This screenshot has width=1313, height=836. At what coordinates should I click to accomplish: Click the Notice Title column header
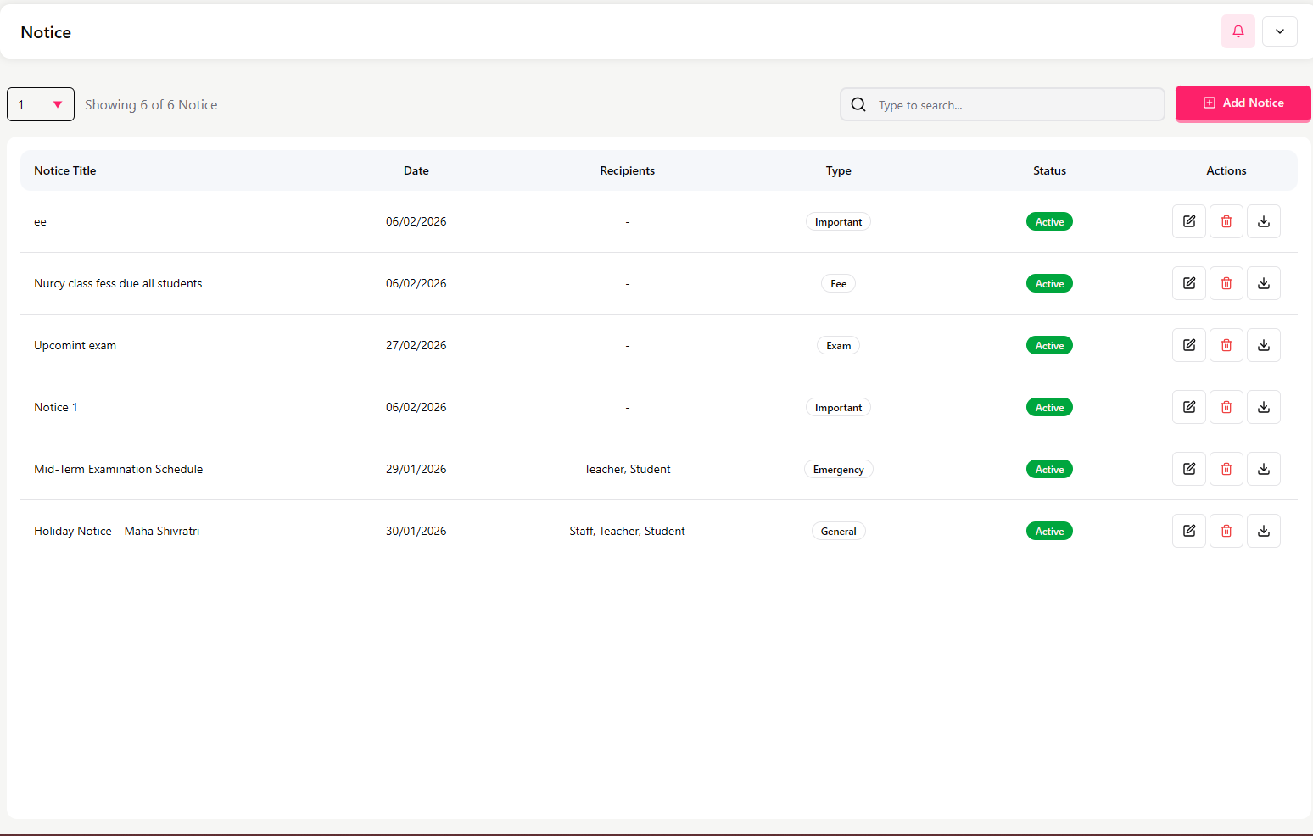(65, 170)
